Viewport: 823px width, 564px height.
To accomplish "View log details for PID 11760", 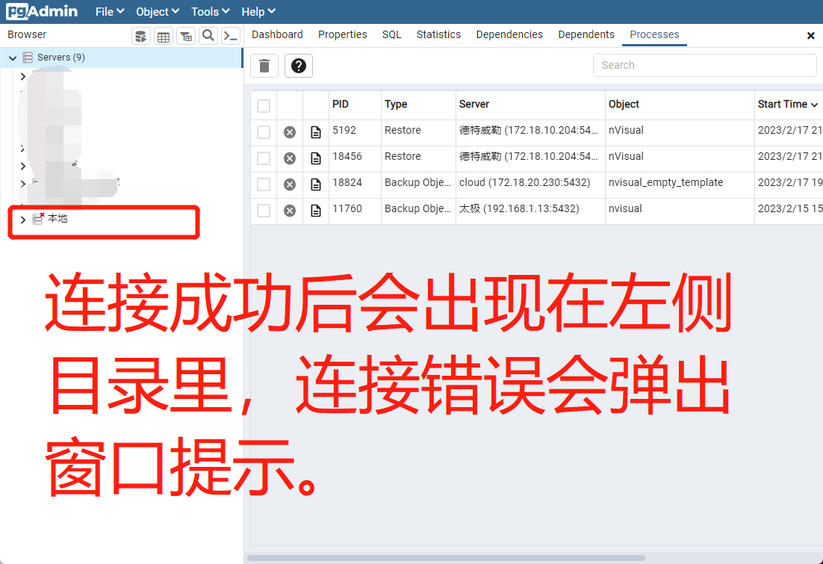I will [316, 211].
